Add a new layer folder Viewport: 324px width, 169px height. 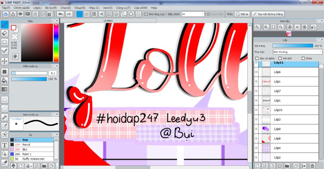point(287,166)
